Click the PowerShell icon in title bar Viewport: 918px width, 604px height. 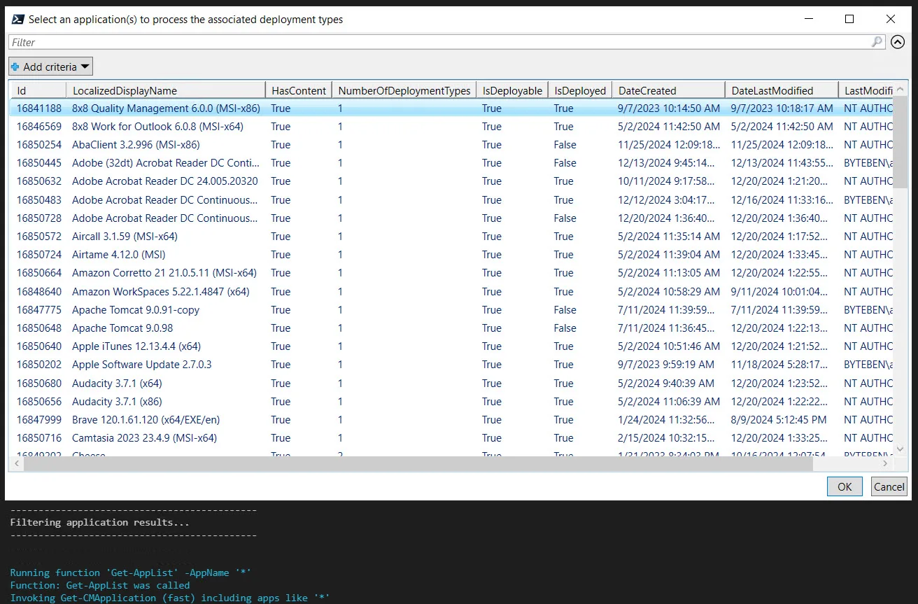(x=18, y=20)
